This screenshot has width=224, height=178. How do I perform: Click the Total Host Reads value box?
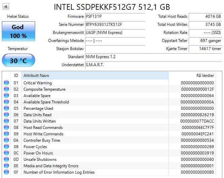(205, 16)
